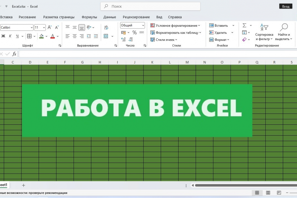Open Форматировать как таблицу menu
Image resolution: width=297 pixels, height=198 pixels.
176,33
